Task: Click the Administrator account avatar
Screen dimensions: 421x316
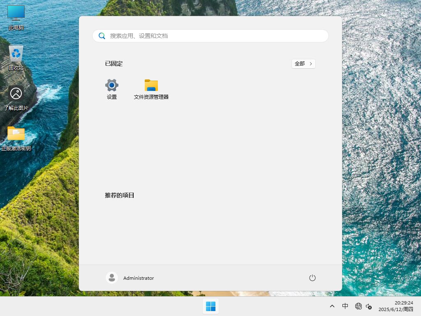Action: tap(111, 278)
